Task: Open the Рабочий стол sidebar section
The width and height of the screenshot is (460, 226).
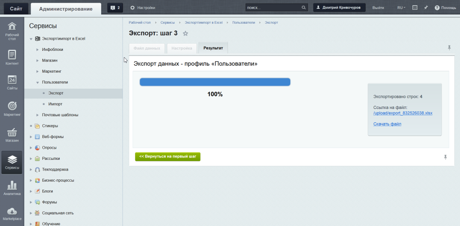Action: (x=12, y=31)
